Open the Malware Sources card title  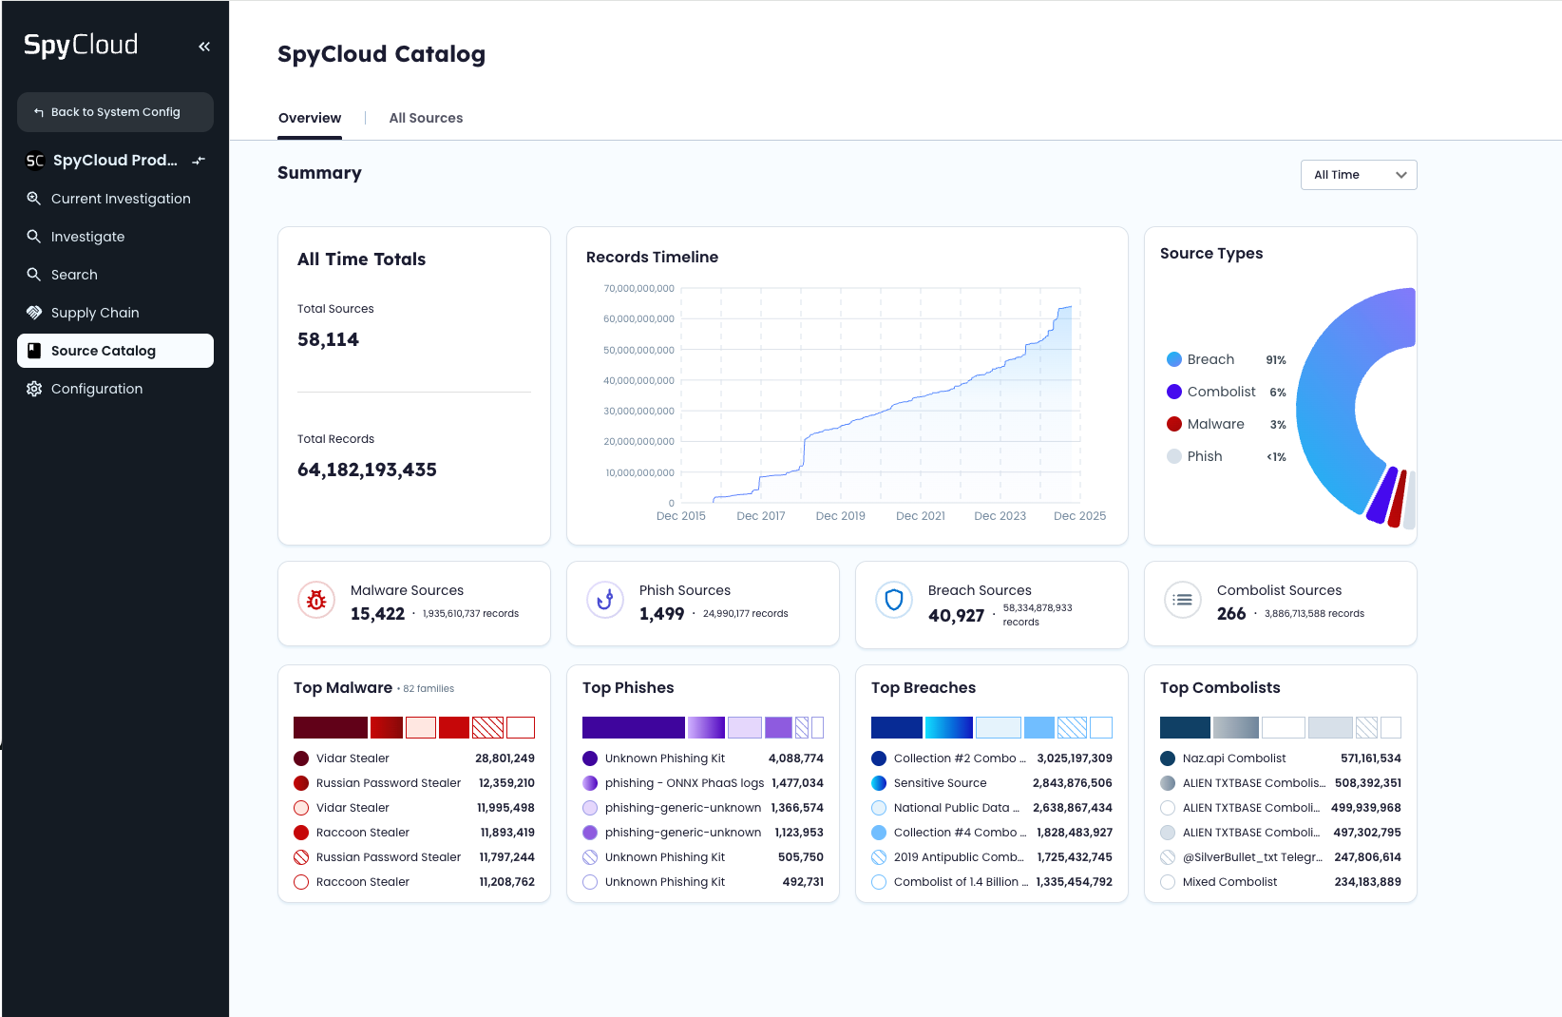pyautogui.click(x=407, y=590)
